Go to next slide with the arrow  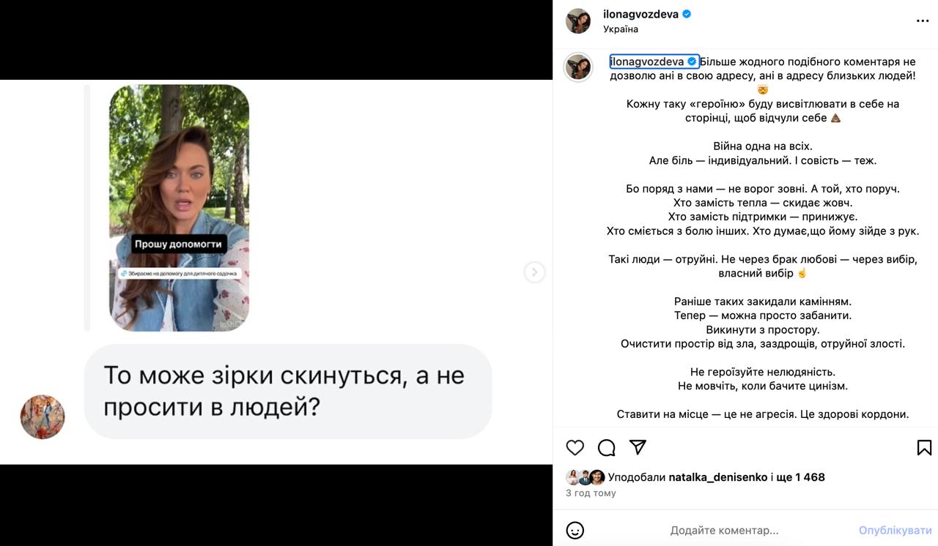534,272
